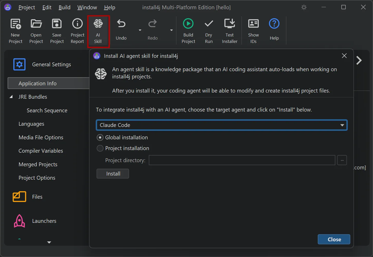Image resolution: width=373 pixels, height=257 pixels.
Task: Click the Project directory text field
Action: click(x=242, y=160)
